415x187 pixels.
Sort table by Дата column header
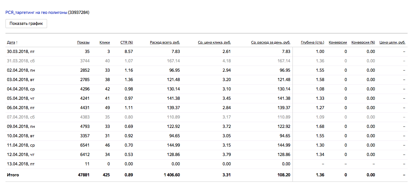(x=11, y=42)
